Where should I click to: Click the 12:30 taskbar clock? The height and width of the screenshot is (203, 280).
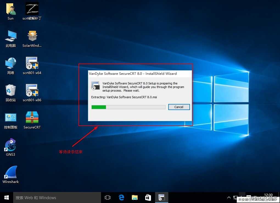coord(268,195)
